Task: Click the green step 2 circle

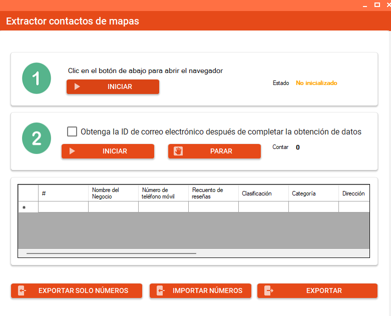Action: pyautogui.click(x=37, y=138)
